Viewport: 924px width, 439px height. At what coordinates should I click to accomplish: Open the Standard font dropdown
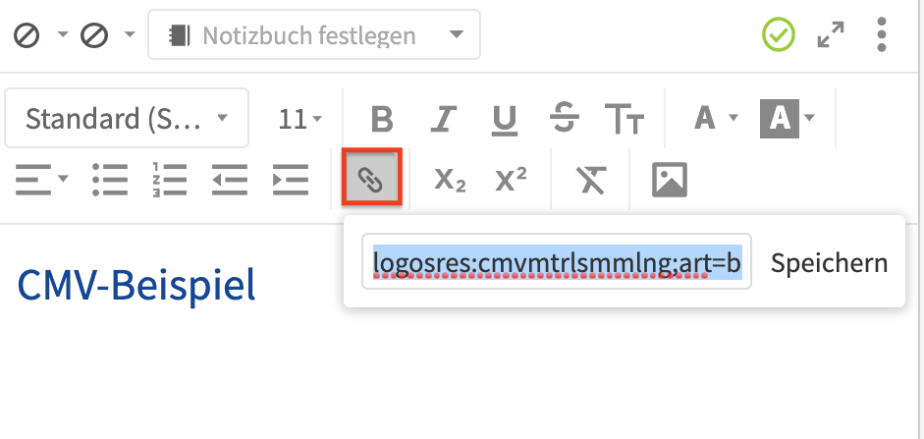point(127,118)
